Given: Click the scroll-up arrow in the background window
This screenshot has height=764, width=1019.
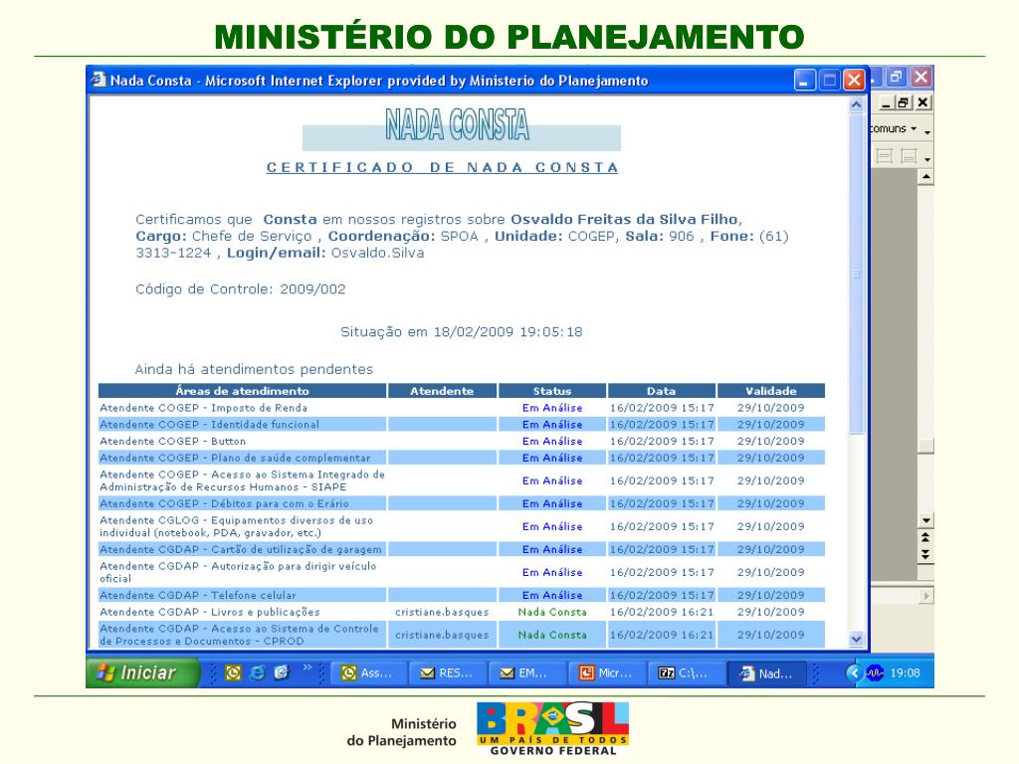Looking at the screenshot, I should [925, 177].
